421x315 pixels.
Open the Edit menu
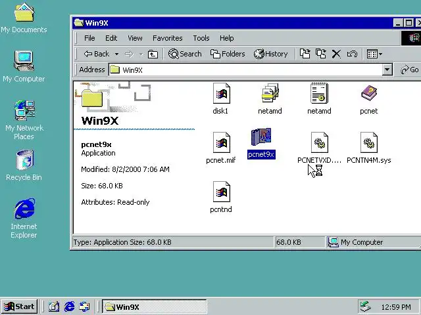(x=111, y=38)
